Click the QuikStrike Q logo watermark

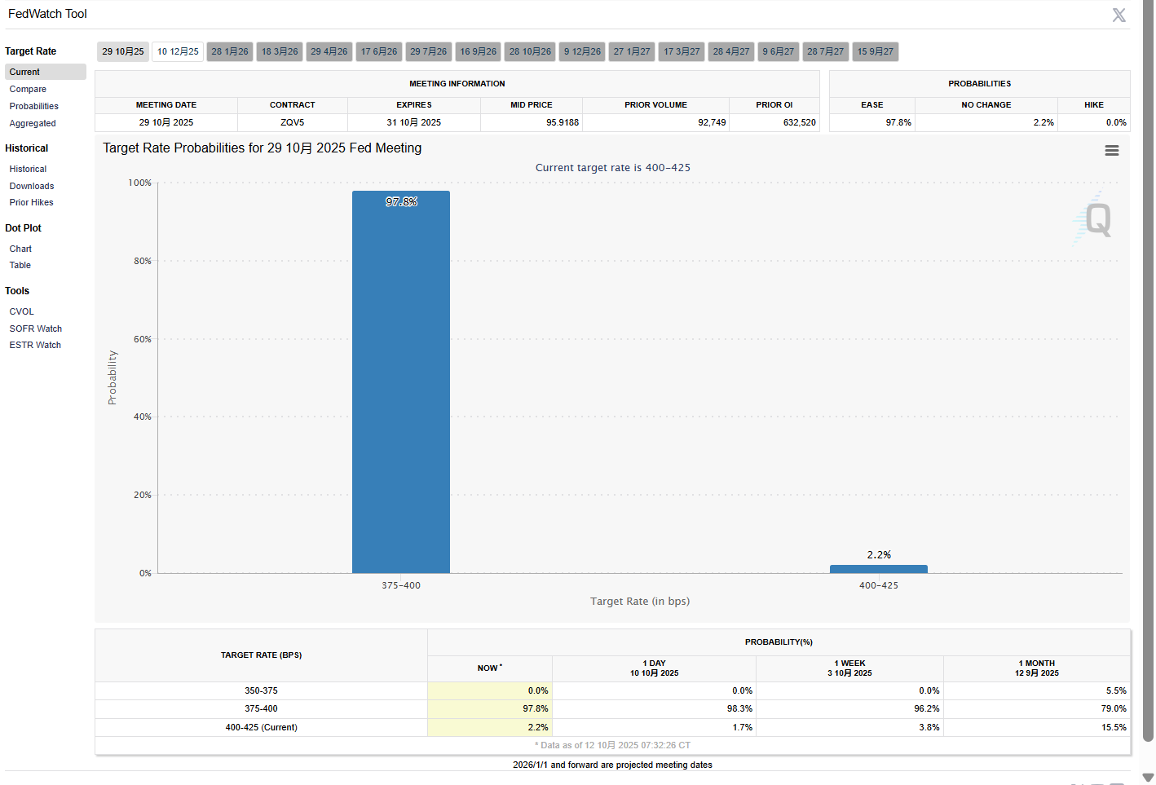1094,218
